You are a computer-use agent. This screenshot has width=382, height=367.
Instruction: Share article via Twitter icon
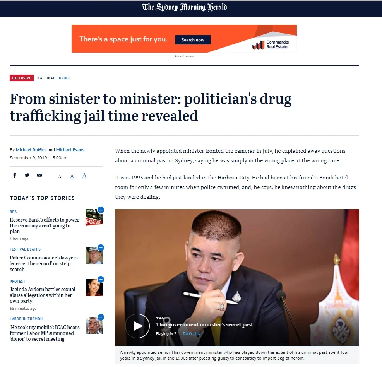(x=27, y=175)
